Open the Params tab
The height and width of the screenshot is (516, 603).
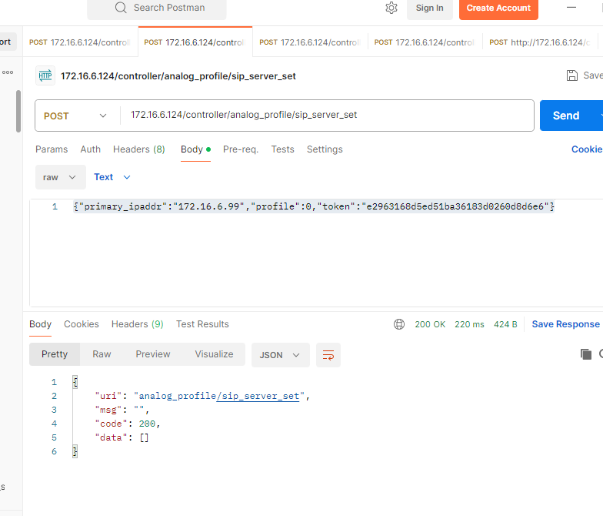point(52,149)
